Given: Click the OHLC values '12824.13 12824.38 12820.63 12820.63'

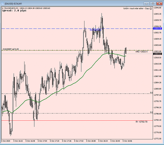Looking at the screenshot, I should 35,8.
